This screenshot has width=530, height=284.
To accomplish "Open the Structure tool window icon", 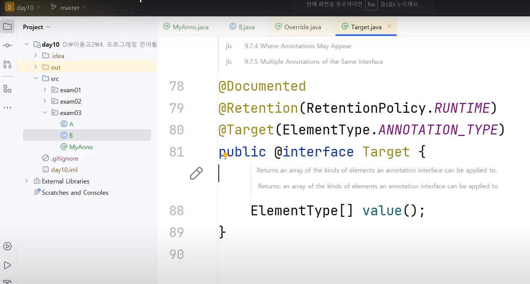I will pyautogui.click(x=7, y=89).
